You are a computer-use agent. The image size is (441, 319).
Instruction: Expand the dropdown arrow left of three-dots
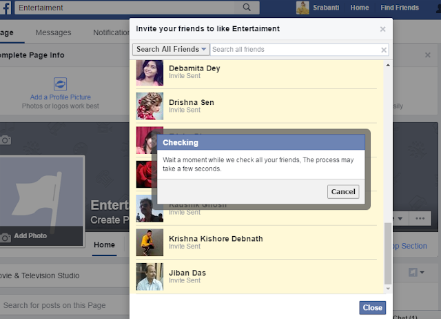pos(400,218)
